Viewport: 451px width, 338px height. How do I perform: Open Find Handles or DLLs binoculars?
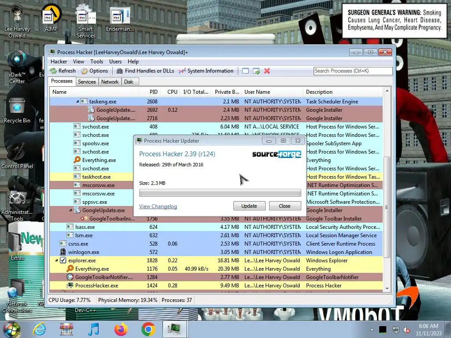click(120, 71)
